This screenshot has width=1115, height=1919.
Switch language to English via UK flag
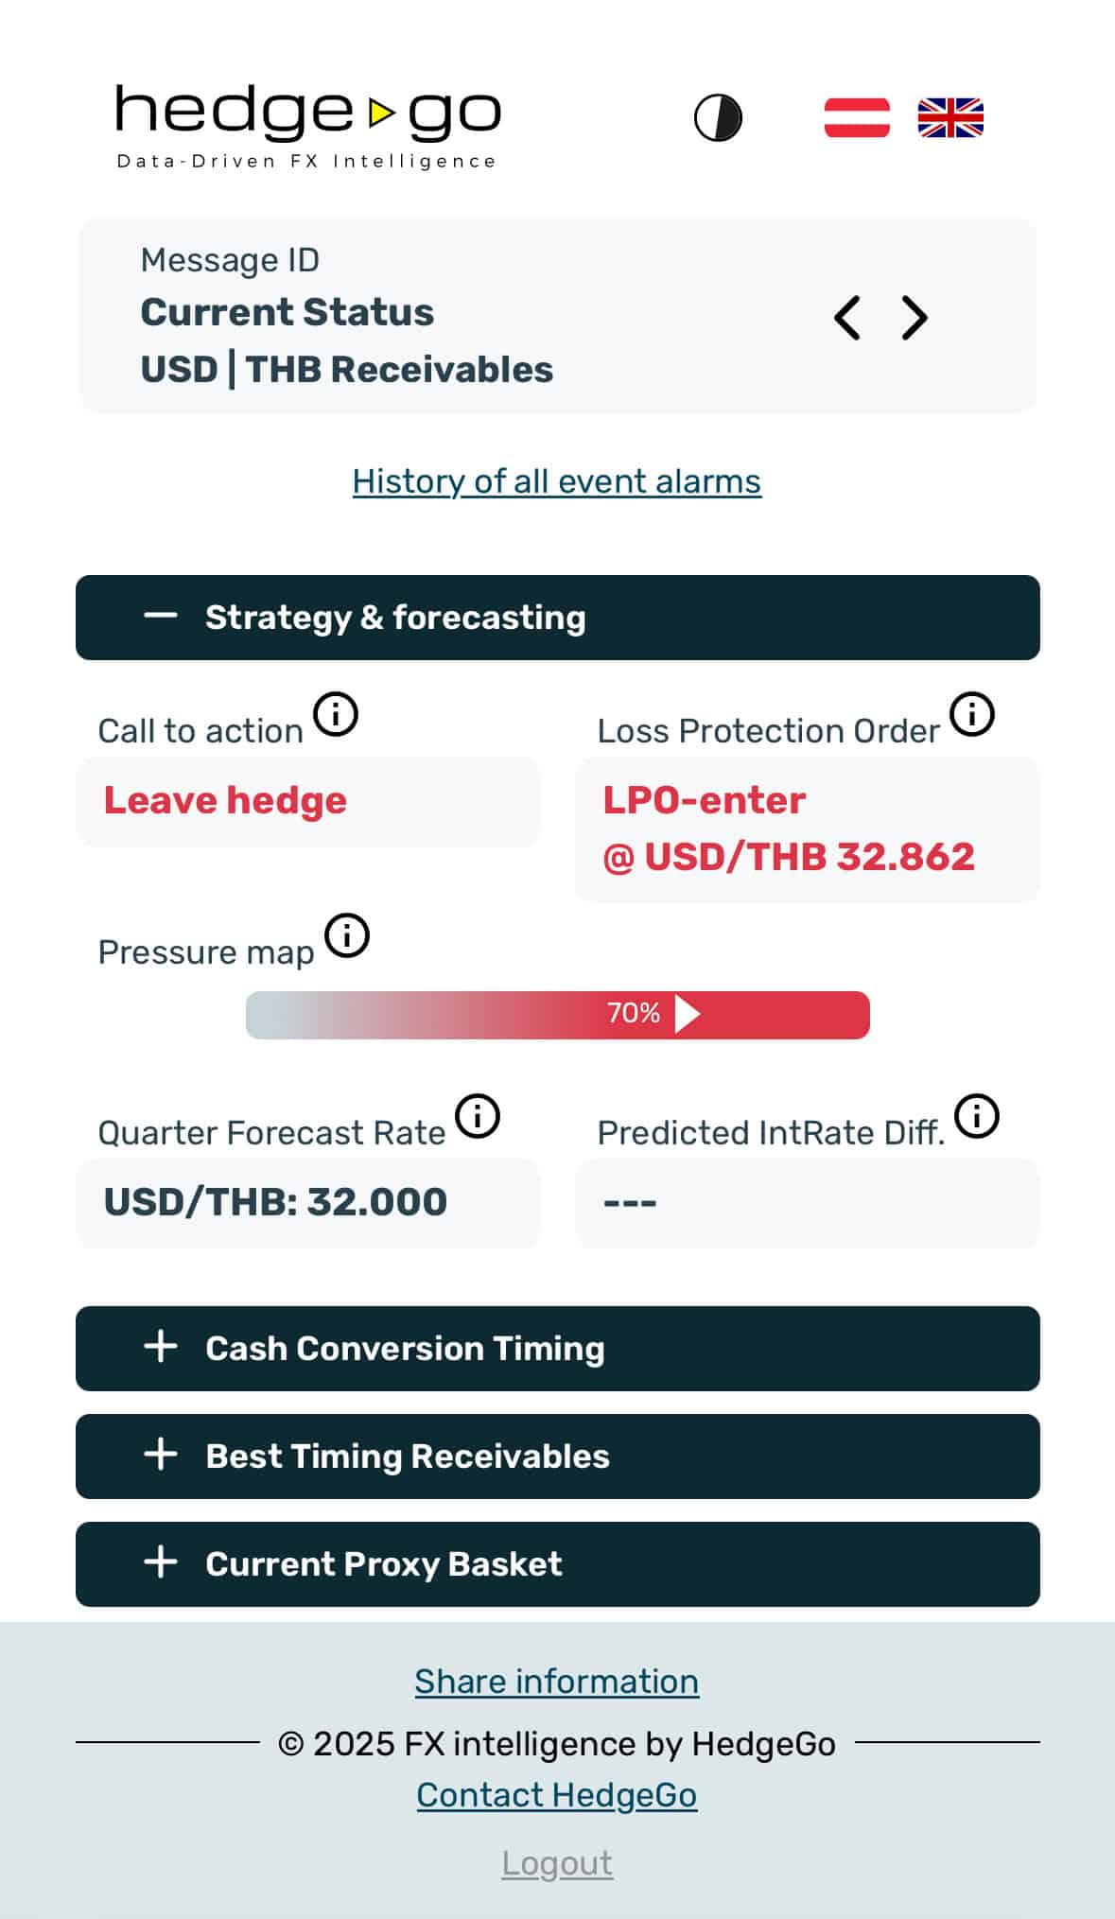click(x=950, y=118)
